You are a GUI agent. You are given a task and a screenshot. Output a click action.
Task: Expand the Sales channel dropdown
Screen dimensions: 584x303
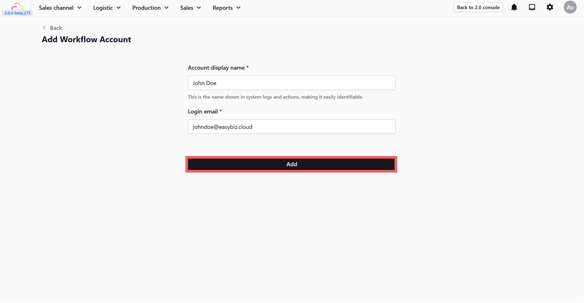coord(60,7)
